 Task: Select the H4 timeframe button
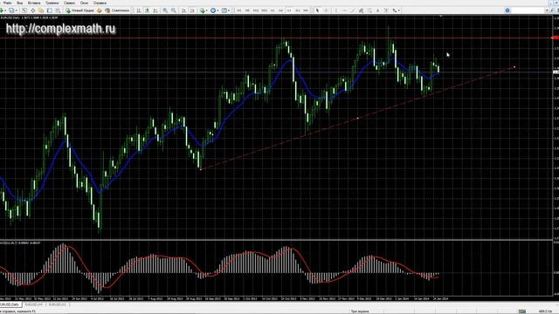280,10
